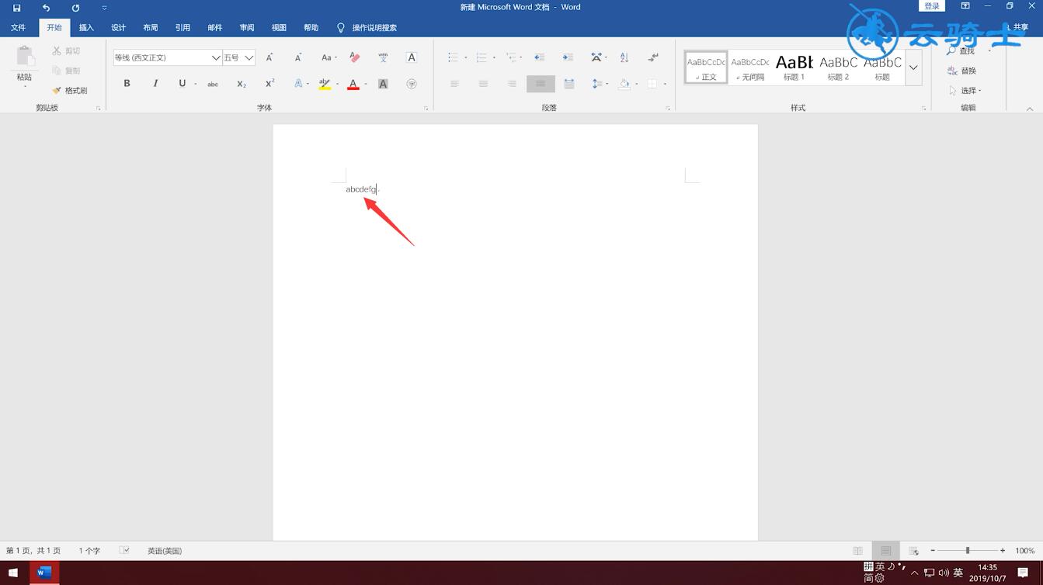Click the Windows Start button

13,573
